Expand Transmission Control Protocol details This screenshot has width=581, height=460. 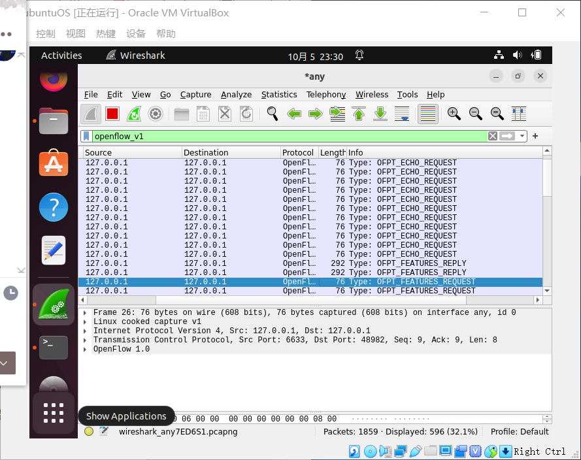(x=85, y=340)
